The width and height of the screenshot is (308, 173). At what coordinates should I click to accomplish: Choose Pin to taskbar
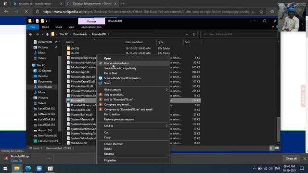112,114
